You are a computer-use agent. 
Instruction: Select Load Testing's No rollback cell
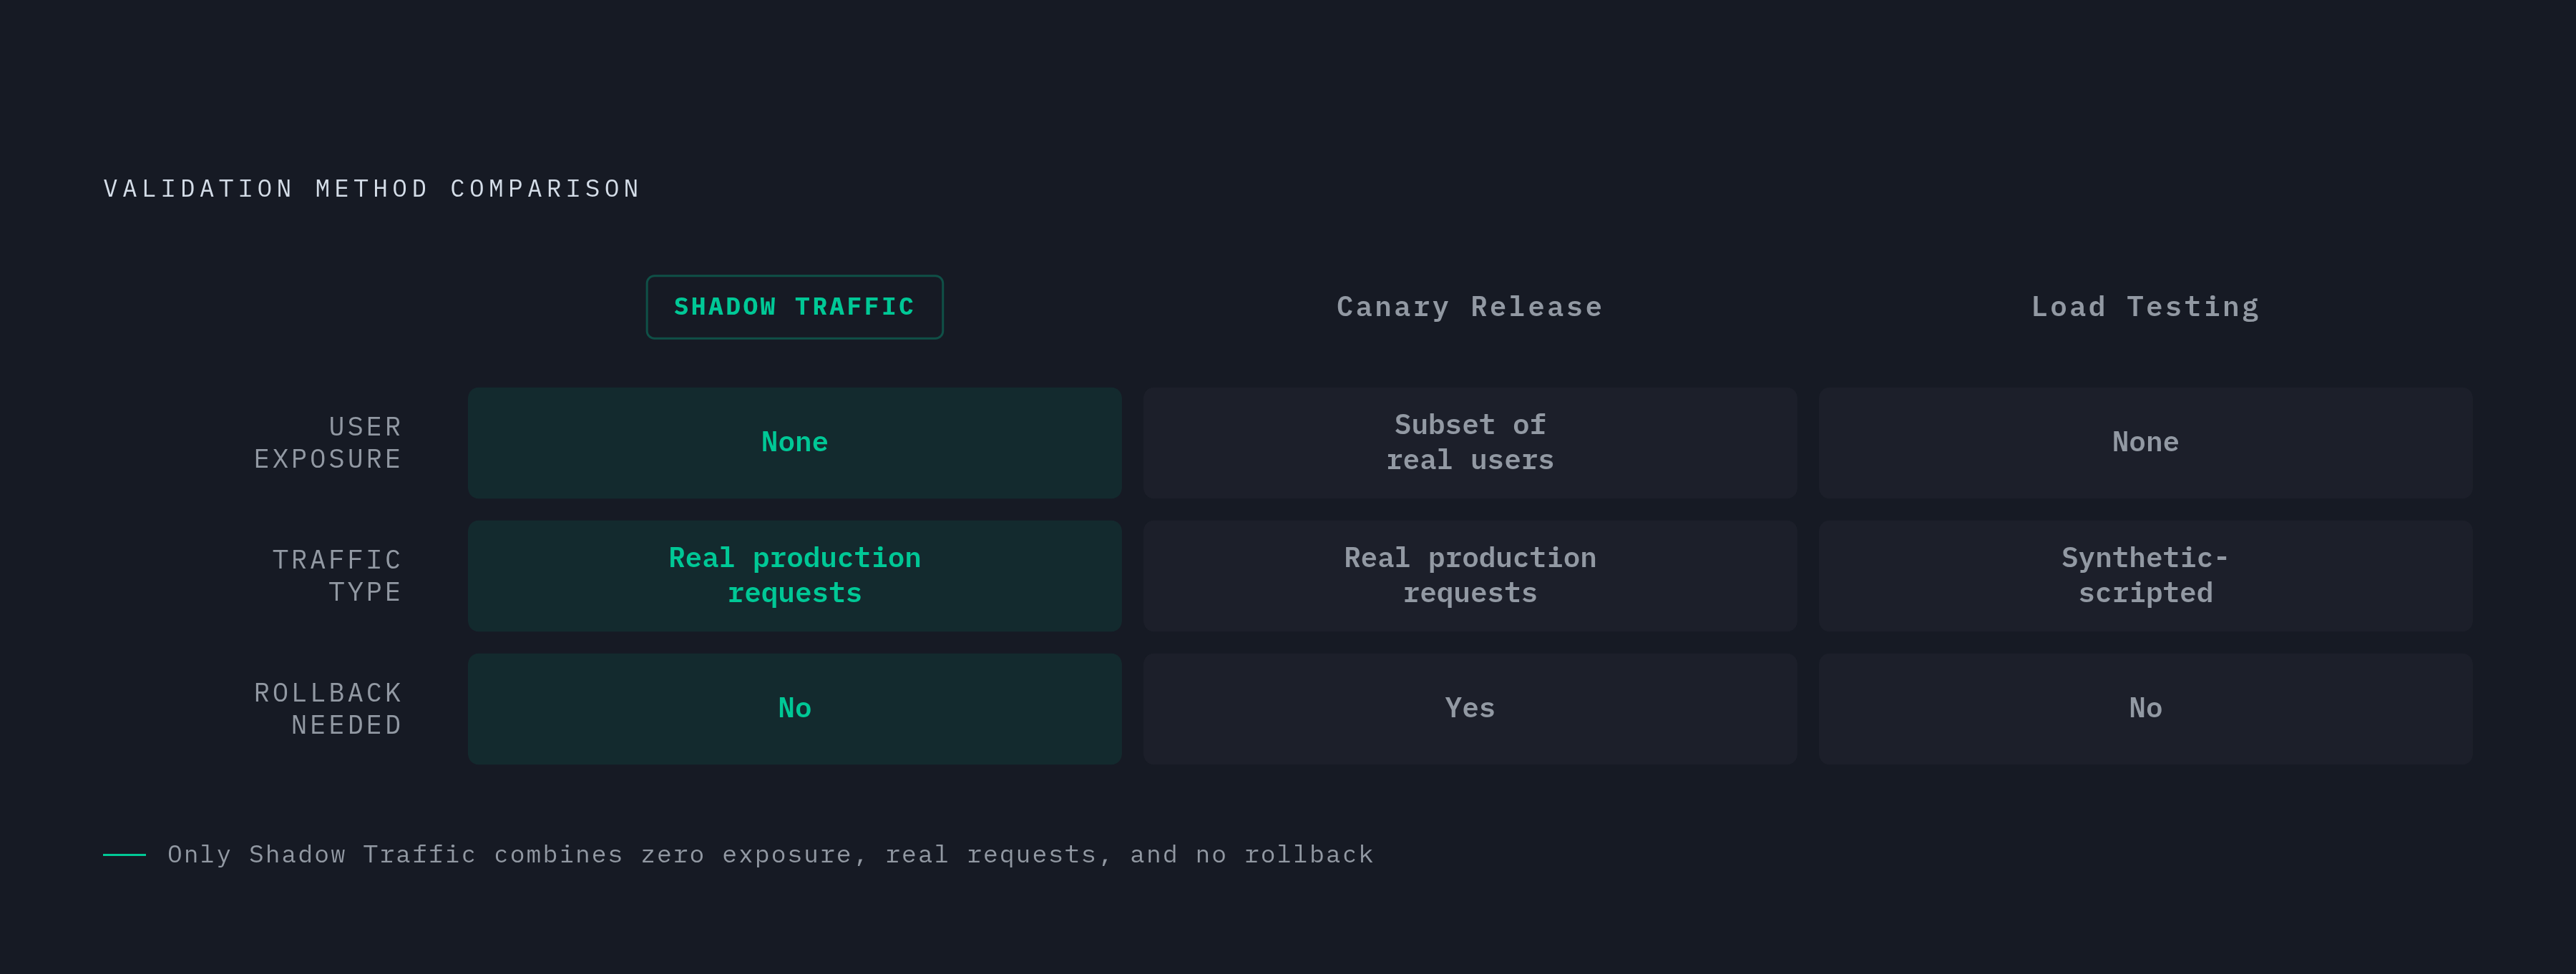2145,708
